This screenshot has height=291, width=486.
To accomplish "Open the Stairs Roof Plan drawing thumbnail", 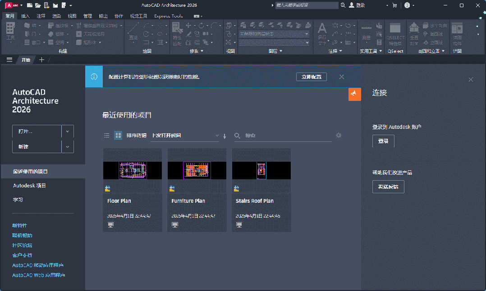I will 261,170.
